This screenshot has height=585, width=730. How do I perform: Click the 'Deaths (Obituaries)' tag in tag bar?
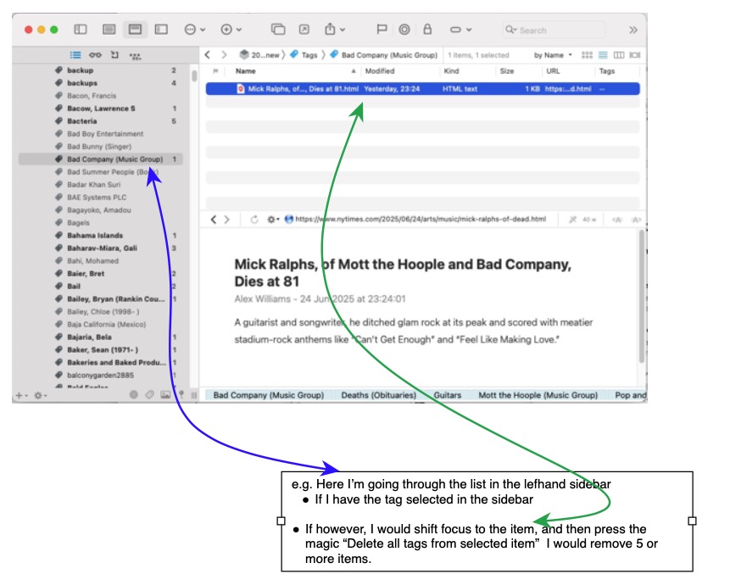(378, 395)
